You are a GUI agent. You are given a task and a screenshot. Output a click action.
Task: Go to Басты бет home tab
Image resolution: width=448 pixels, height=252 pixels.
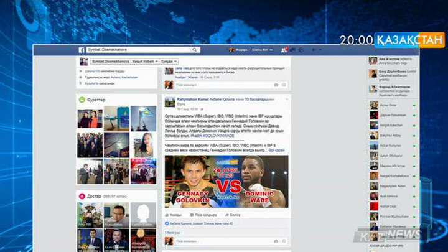(263, 50)
